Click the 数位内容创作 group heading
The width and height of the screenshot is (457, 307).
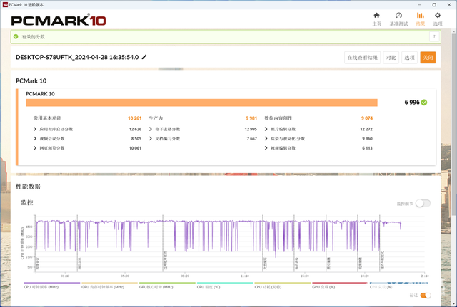[278, 118]
